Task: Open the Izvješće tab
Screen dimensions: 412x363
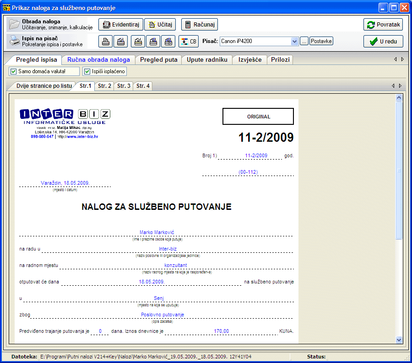Action: coord(249,60)
